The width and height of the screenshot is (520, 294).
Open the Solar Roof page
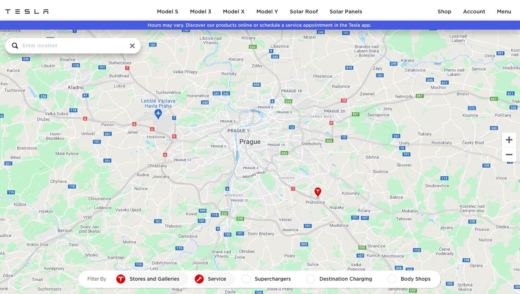(x=304, y=11)
